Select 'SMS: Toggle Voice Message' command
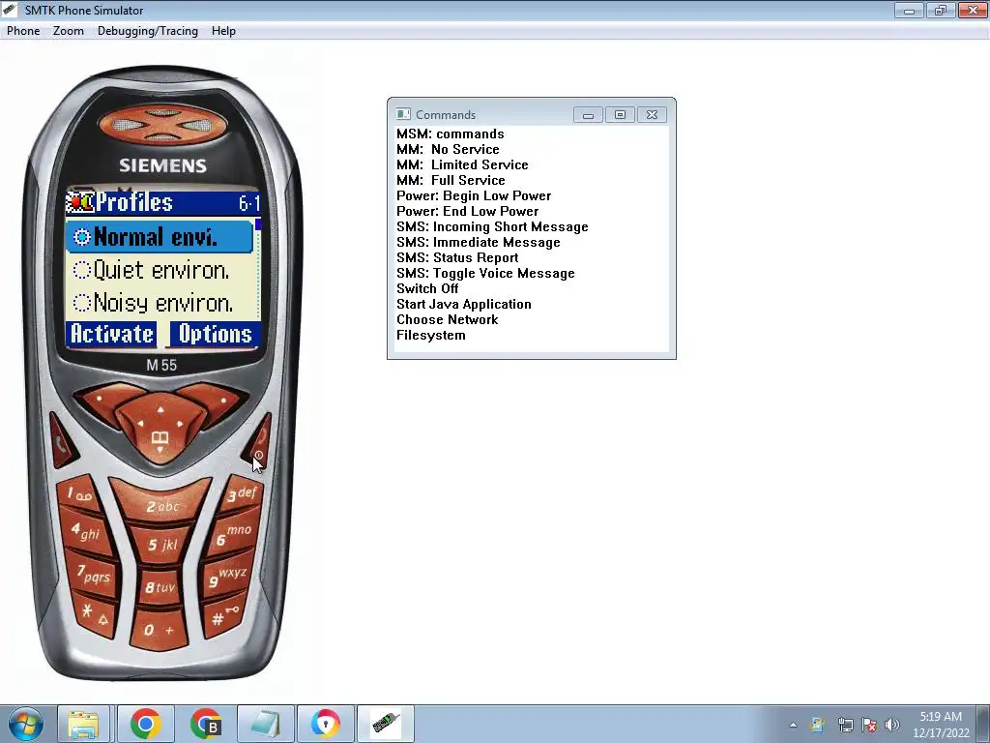The height and width of the screenshot is (743, 990). coord(485,273)
